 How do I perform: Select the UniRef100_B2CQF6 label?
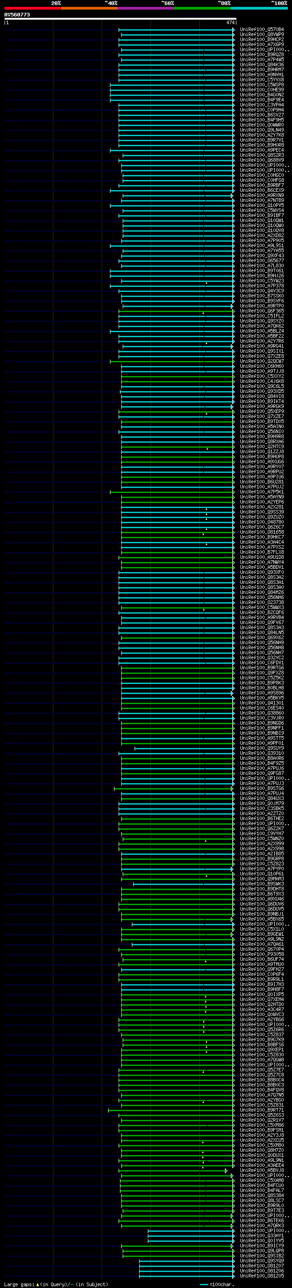click(261, 613)
